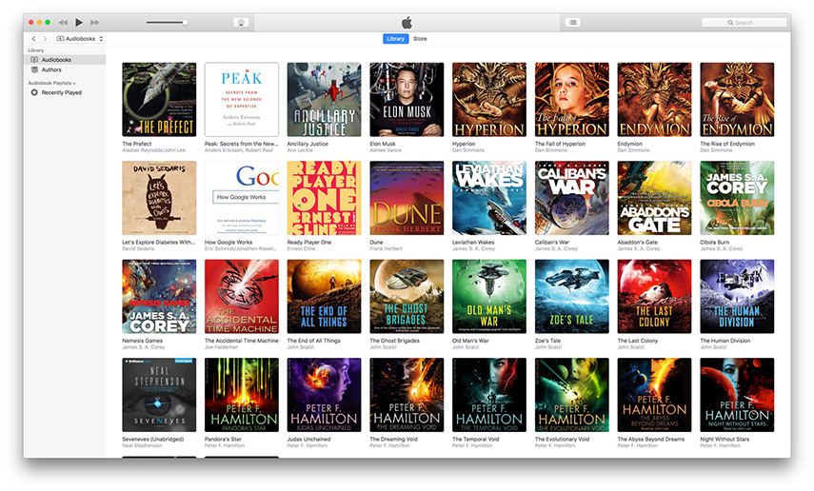Viewport: 814px width, 491px height.
Task: Click the rewind previous track button
Action: coord(63,22)
